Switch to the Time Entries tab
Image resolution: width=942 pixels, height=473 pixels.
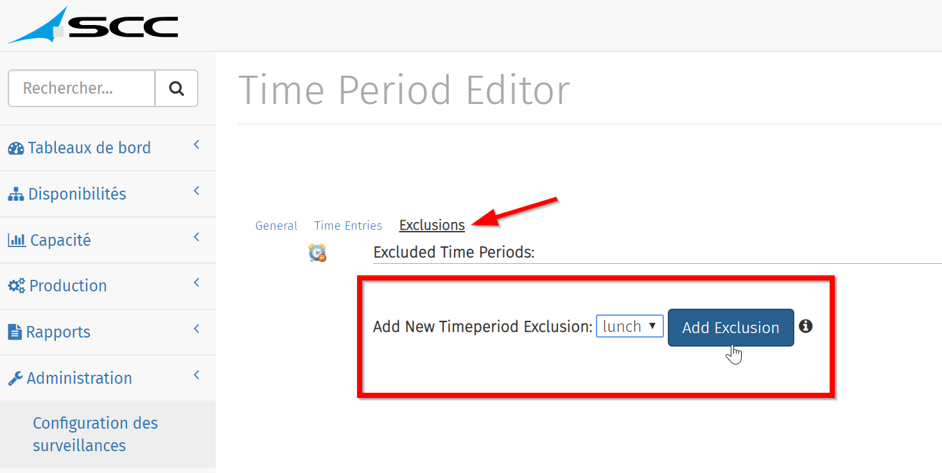coord(348,226)
